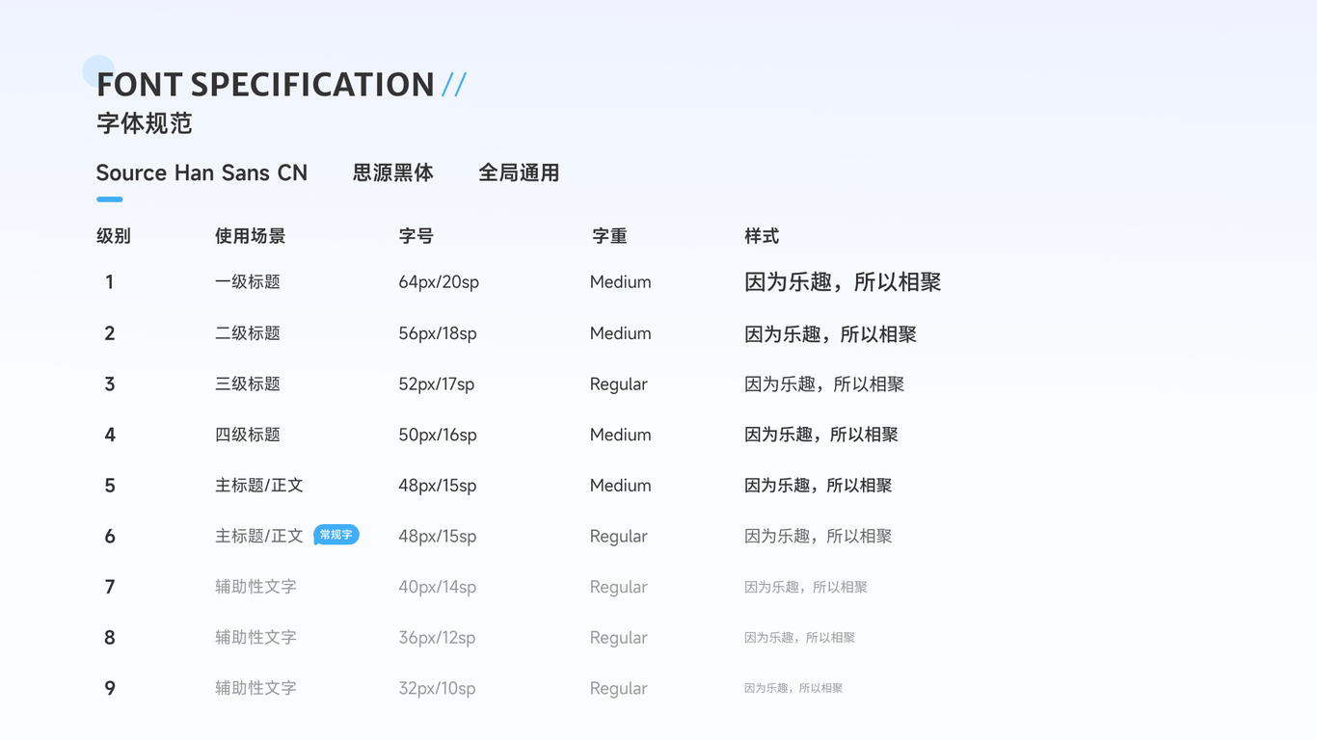The height and width of the screenshot is (740, 1317).
Task: Click the row 9 sample 因为乐趣，所以相聚
Action: pos(793,688)
